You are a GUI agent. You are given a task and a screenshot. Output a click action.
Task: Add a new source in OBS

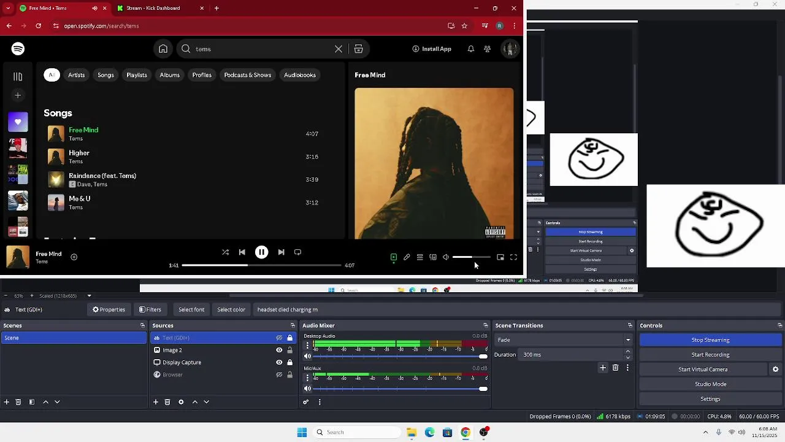156,402
